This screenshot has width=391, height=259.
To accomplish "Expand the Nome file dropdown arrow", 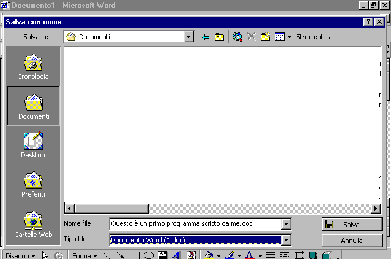I will pos(286,224).
